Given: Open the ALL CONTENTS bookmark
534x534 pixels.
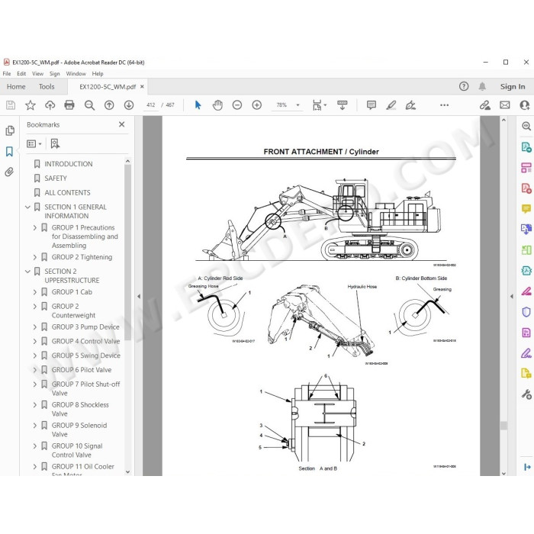Looking at the screenshot, I should [67, 193].
